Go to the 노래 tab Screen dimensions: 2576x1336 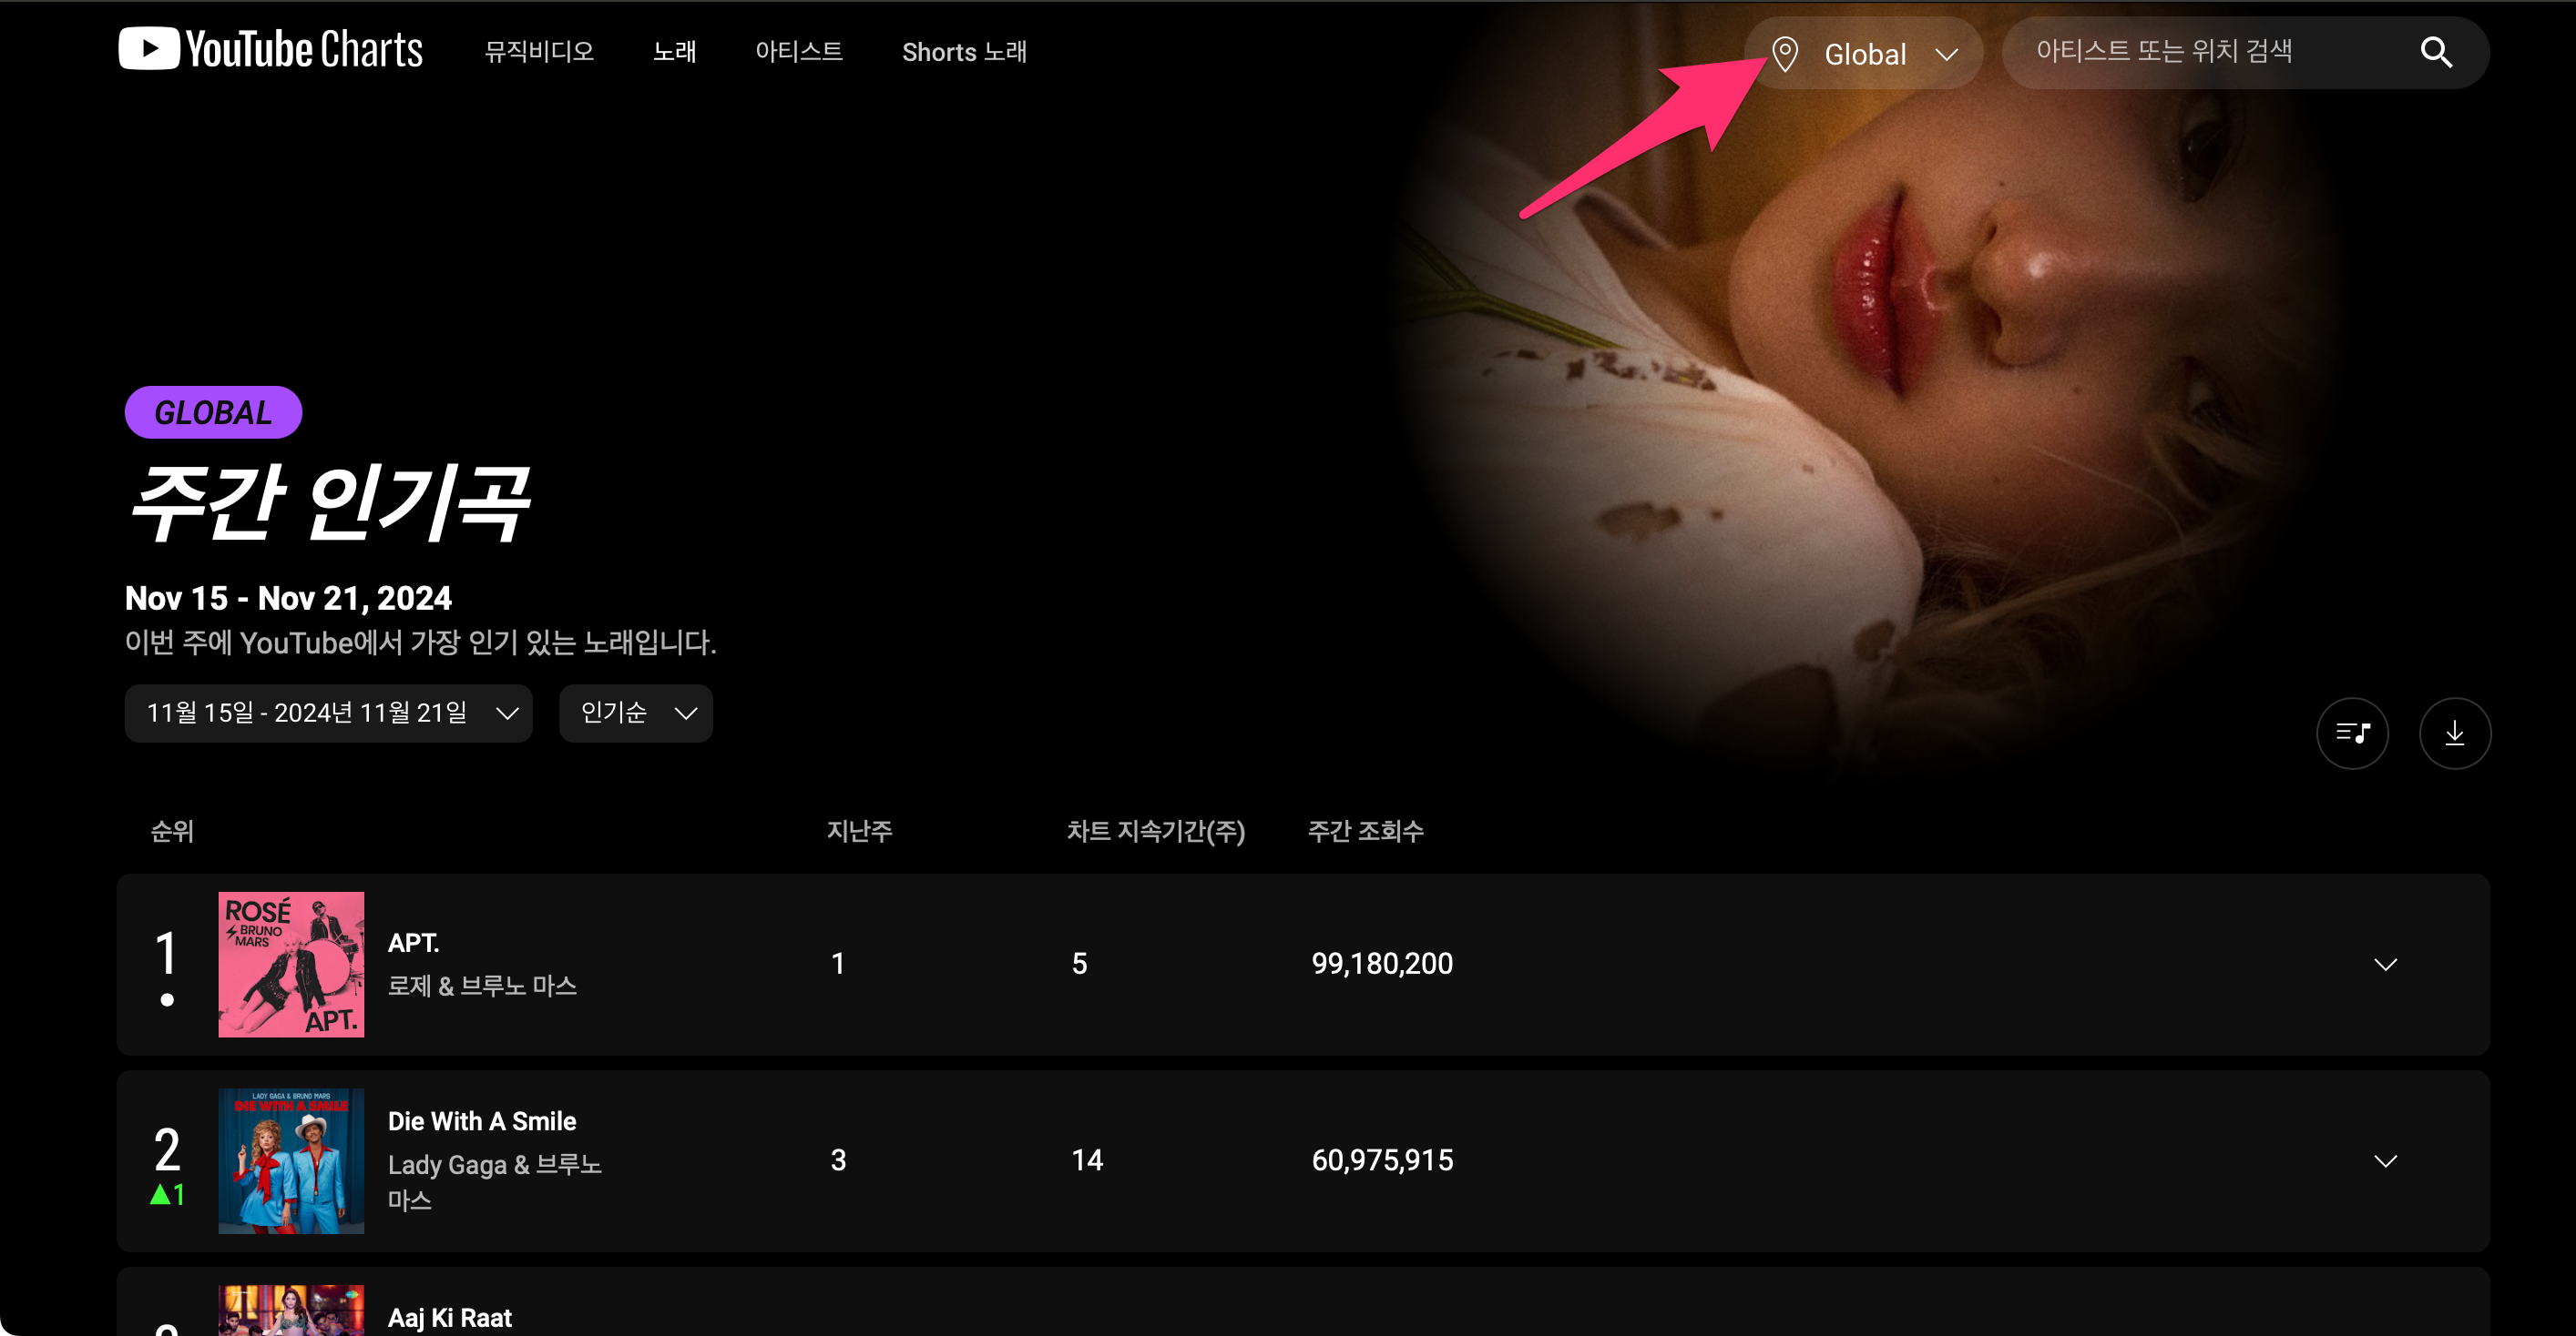click(675, 52)
